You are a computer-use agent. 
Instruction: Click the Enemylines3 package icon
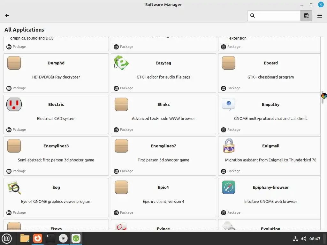point(14,146)
